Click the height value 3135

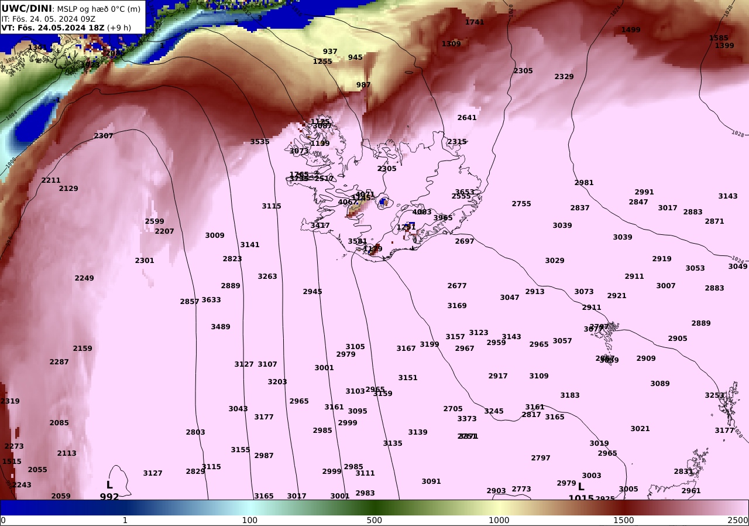(393, 443)
